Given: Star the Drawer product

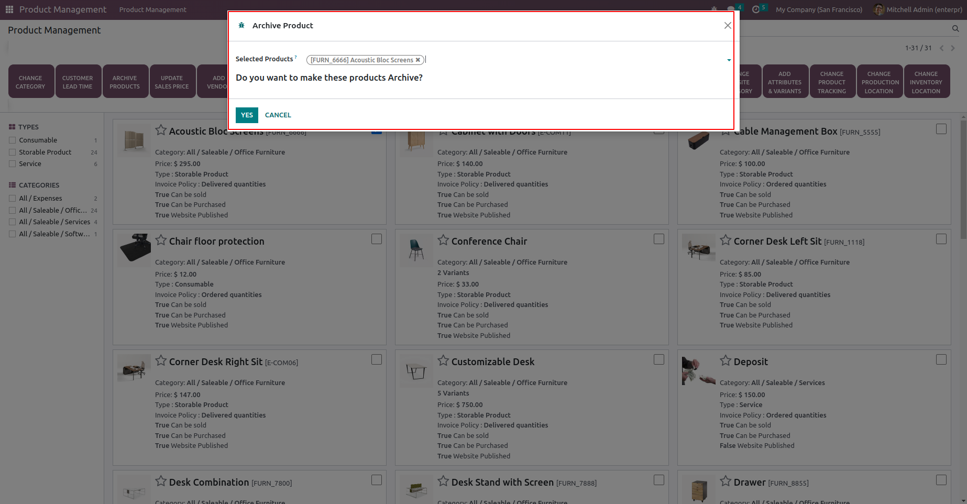Looking at the screenshot, I should pyautogui.click(x=726, y=481).
